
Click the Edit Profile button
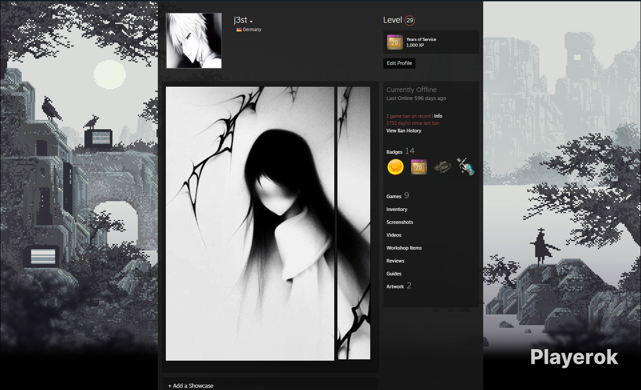point(399,63)
